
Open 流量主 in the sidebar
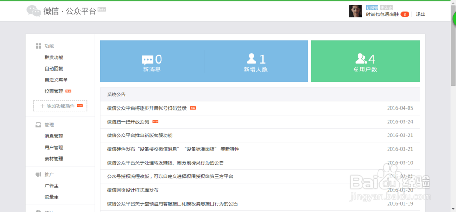coord(52,197)
